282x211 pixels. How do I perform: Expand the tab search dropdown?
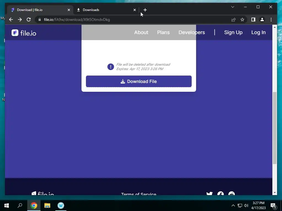(x=232, y=7)
